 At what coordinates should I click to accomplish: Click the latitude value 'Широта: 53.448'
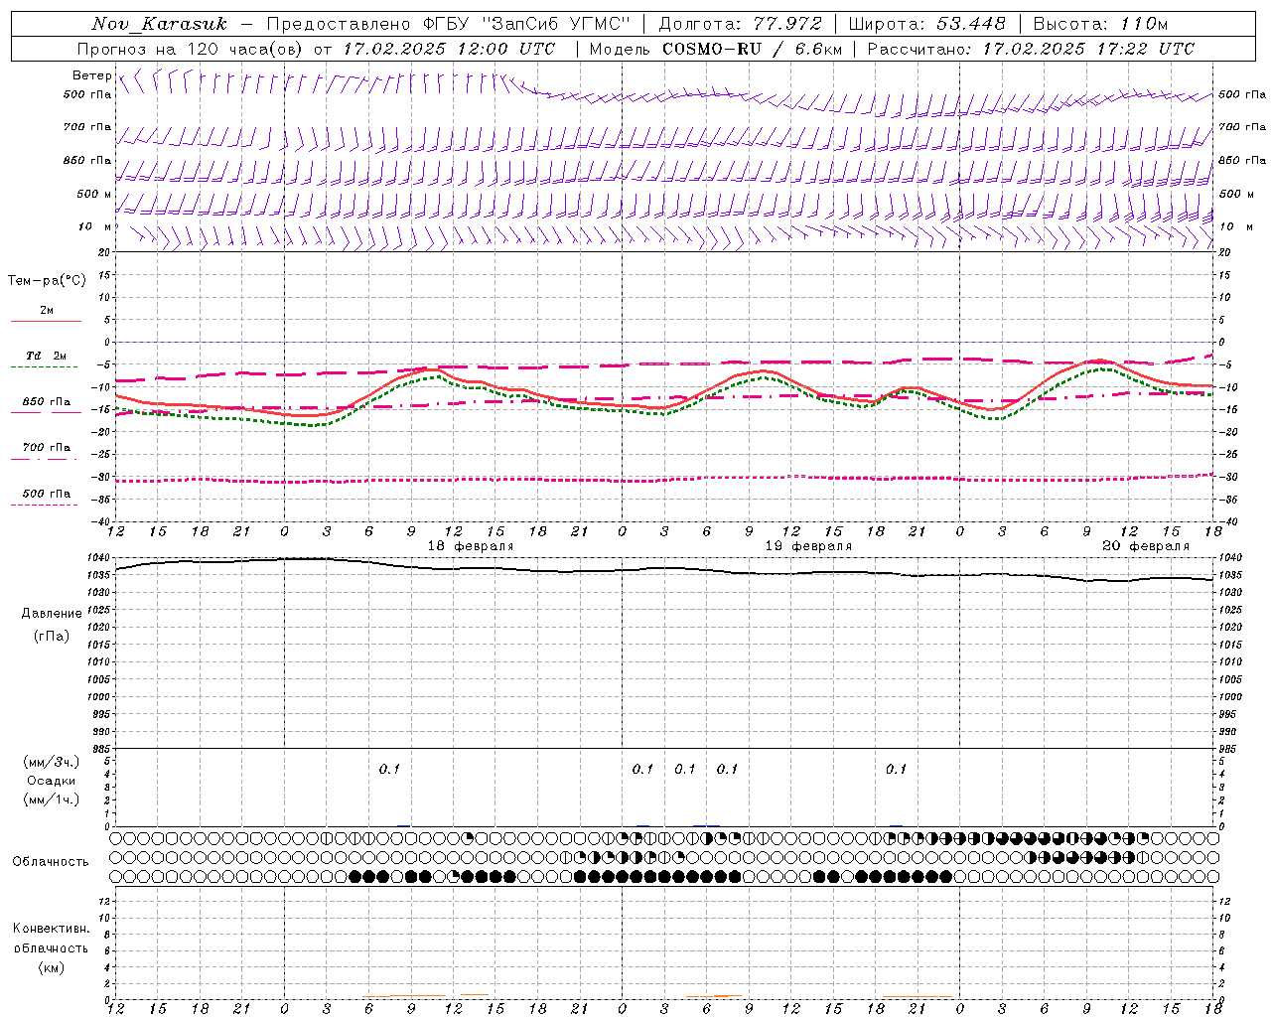click(926, 24)
